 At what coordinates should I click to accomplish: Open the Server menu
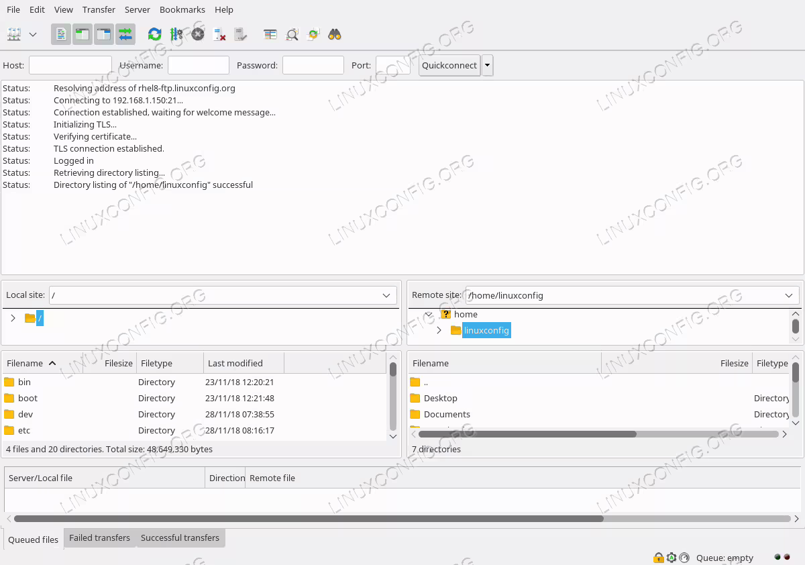[x=138, y=9]
